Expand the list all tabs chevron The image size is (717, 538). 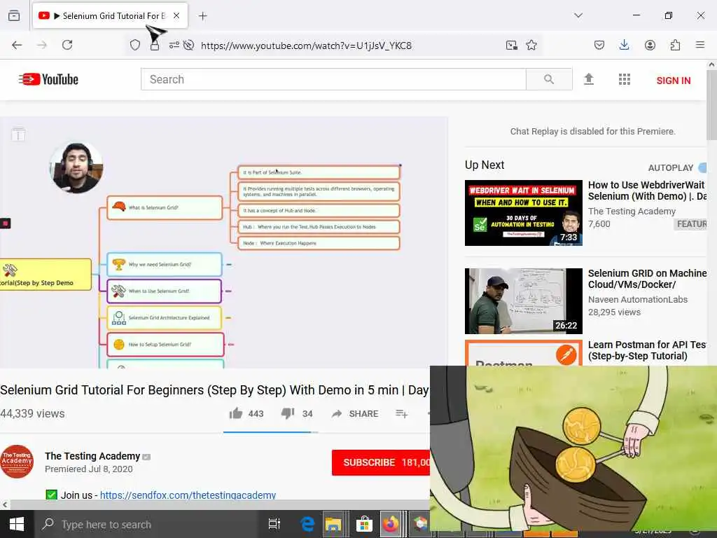tap(578, 15)
